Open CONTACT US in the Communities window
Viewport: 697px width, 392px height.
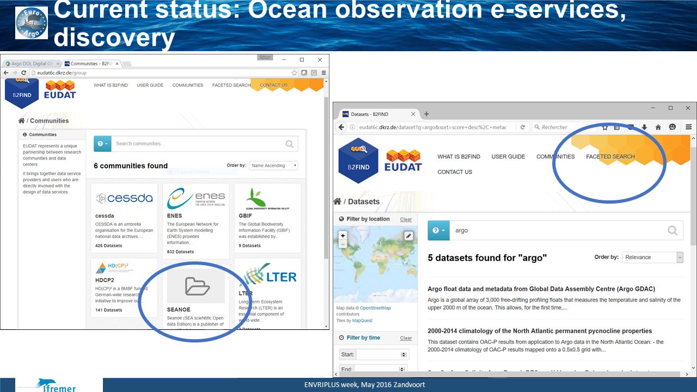point(274,85)
